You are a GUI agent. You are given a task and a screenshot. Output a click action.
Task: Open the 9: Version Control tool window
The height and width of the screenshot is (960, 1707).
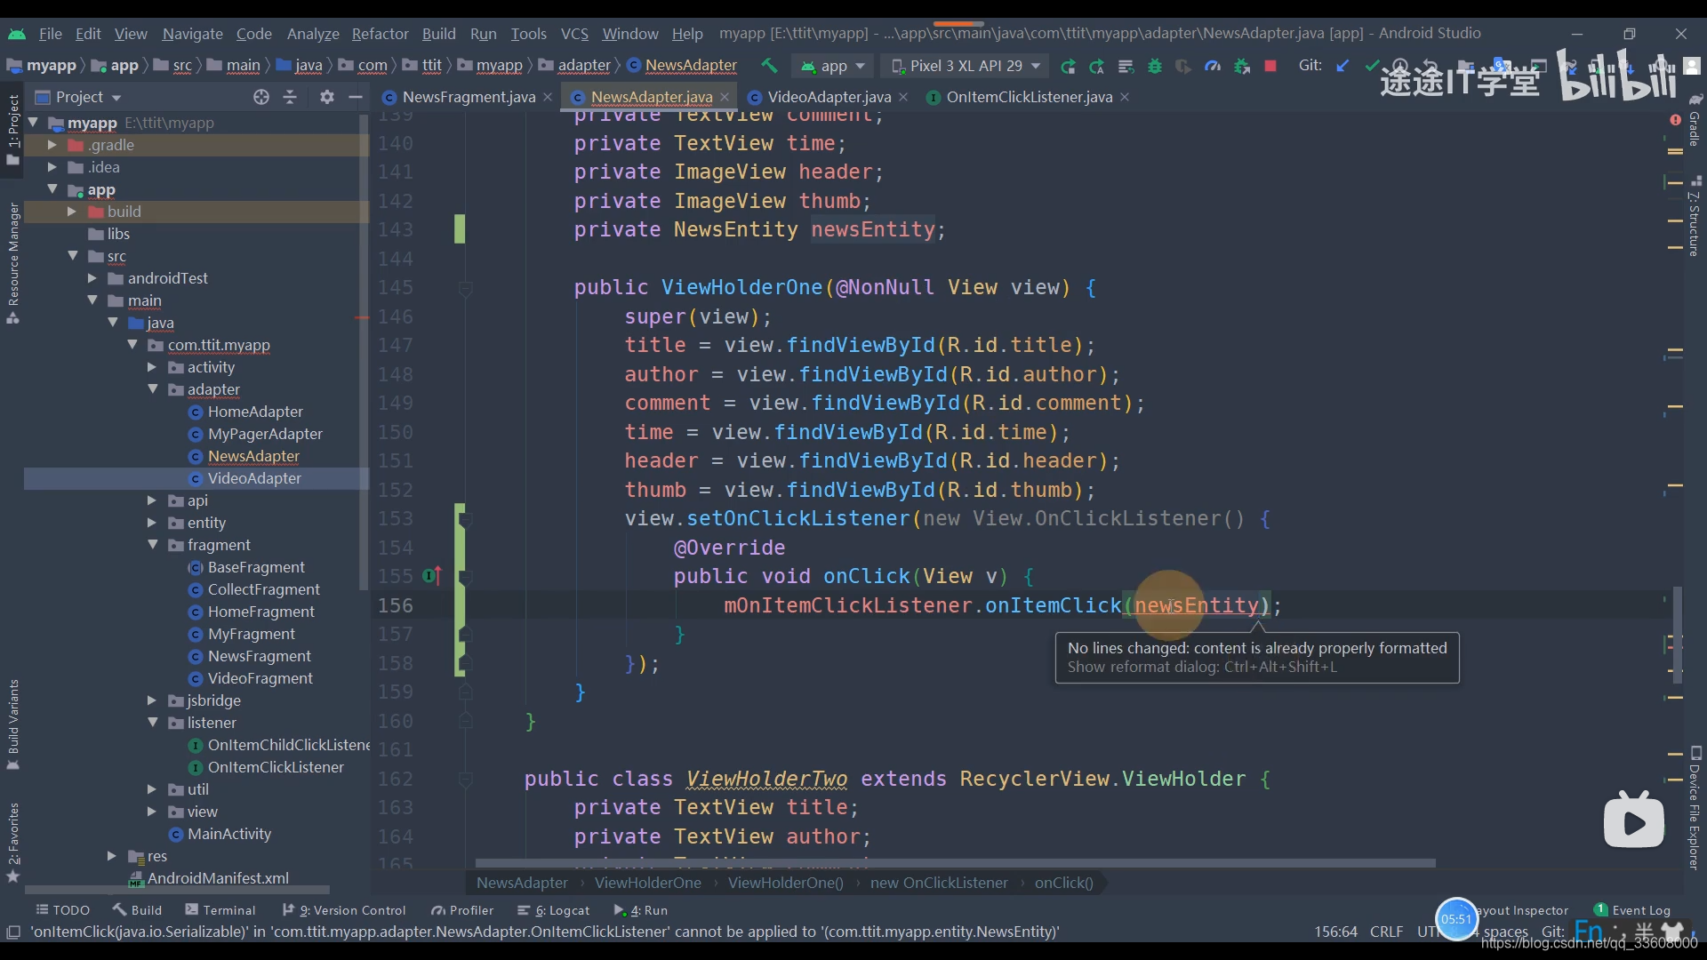(343, 910)
